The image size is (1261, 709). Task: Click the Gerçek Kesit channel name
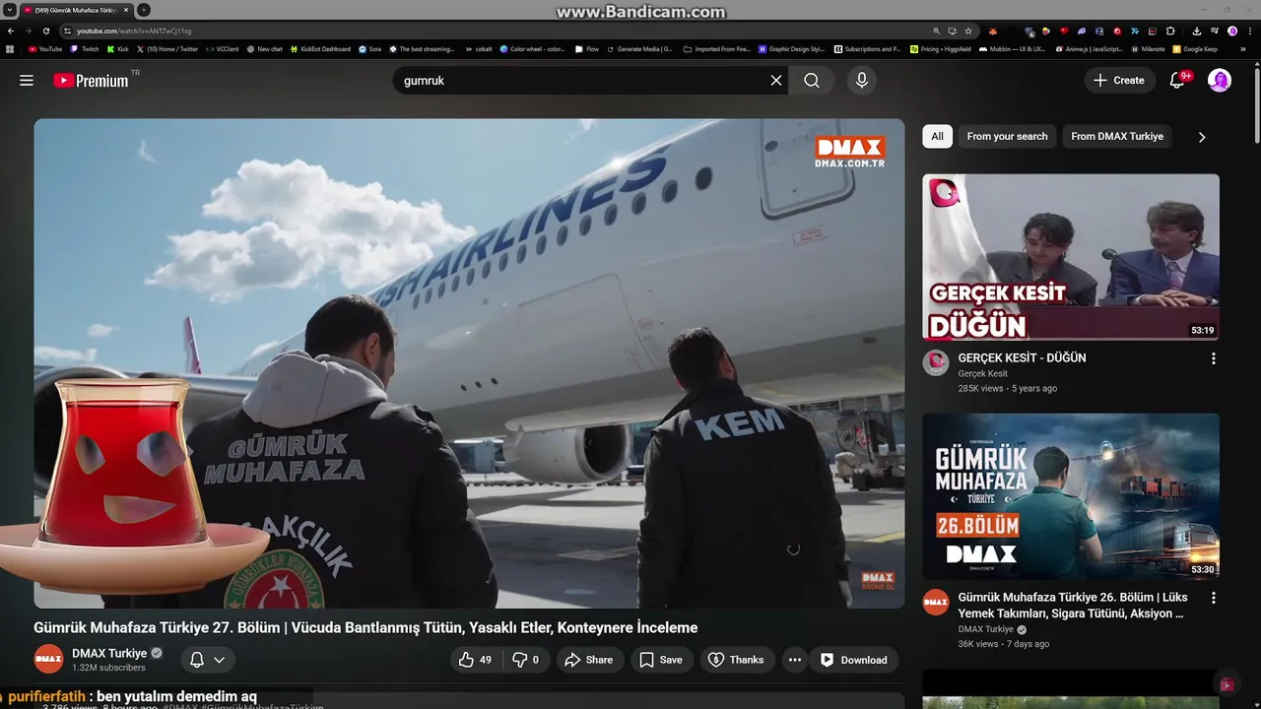click(983, 374)
